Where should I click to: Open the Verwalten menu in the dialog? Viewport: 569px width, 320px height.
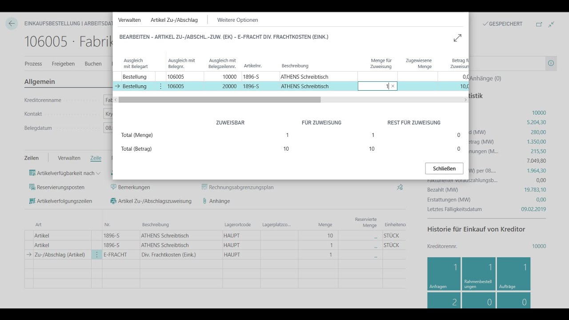pos(129,20)
